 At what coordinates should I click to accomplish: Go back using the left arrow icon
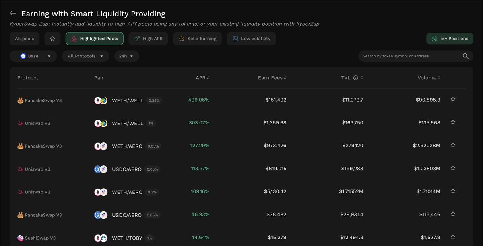coord(13,14)
